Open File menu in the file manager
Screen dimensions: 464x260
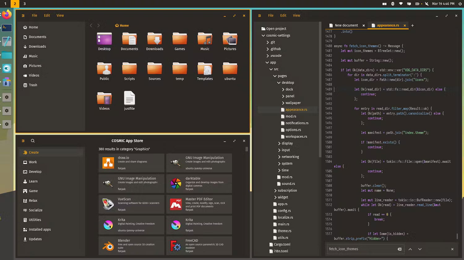[x=34, y=15]
